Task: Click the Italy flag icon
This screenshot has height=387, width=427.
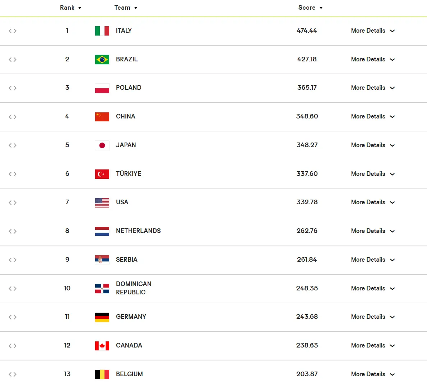Action: point(102,31)
